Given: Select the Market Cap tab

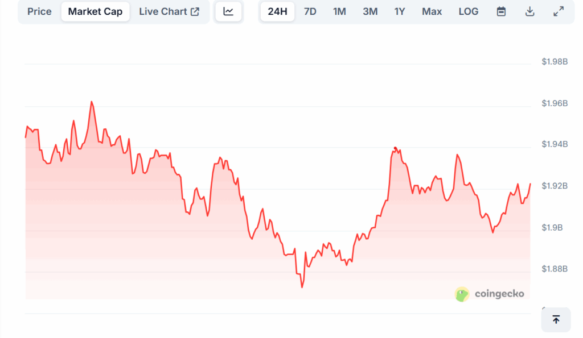Looking at the screenshot, I should pos(95,11).
